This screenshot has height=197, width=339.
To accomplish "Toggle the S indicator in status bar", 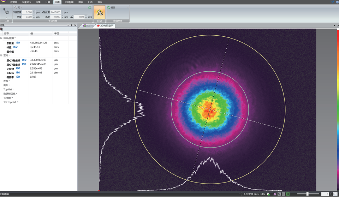I will tap(279, 194).
